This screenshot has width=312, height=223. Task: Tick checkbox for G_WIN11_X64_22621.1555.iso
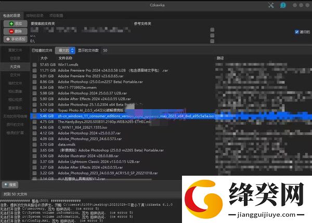click(35, 127)
